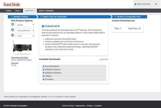Click the plus icon beside Software Binaries

point(43,73)
